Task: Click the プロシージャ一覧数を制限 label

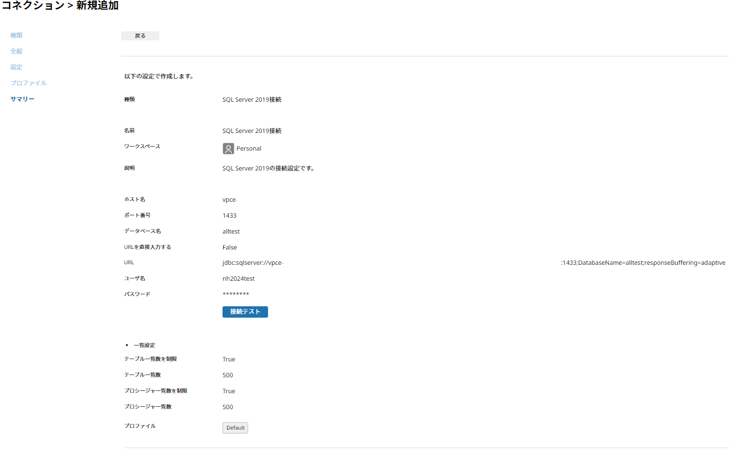Action: click(x=155, y=391)
